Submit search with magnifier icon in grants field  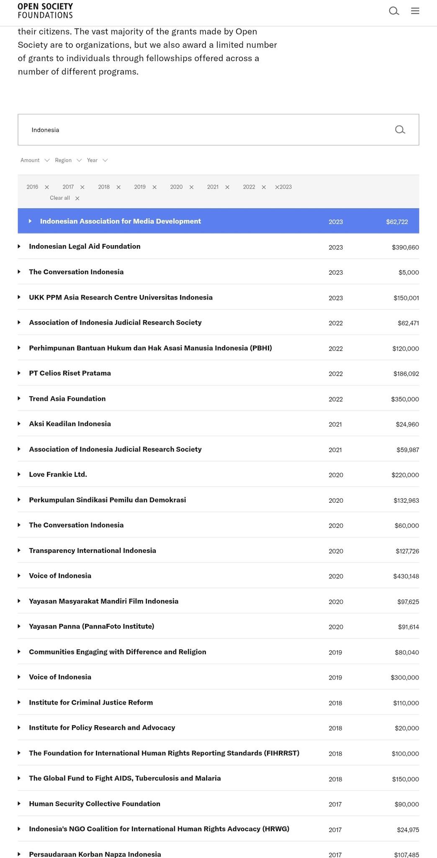pos(400,130)
